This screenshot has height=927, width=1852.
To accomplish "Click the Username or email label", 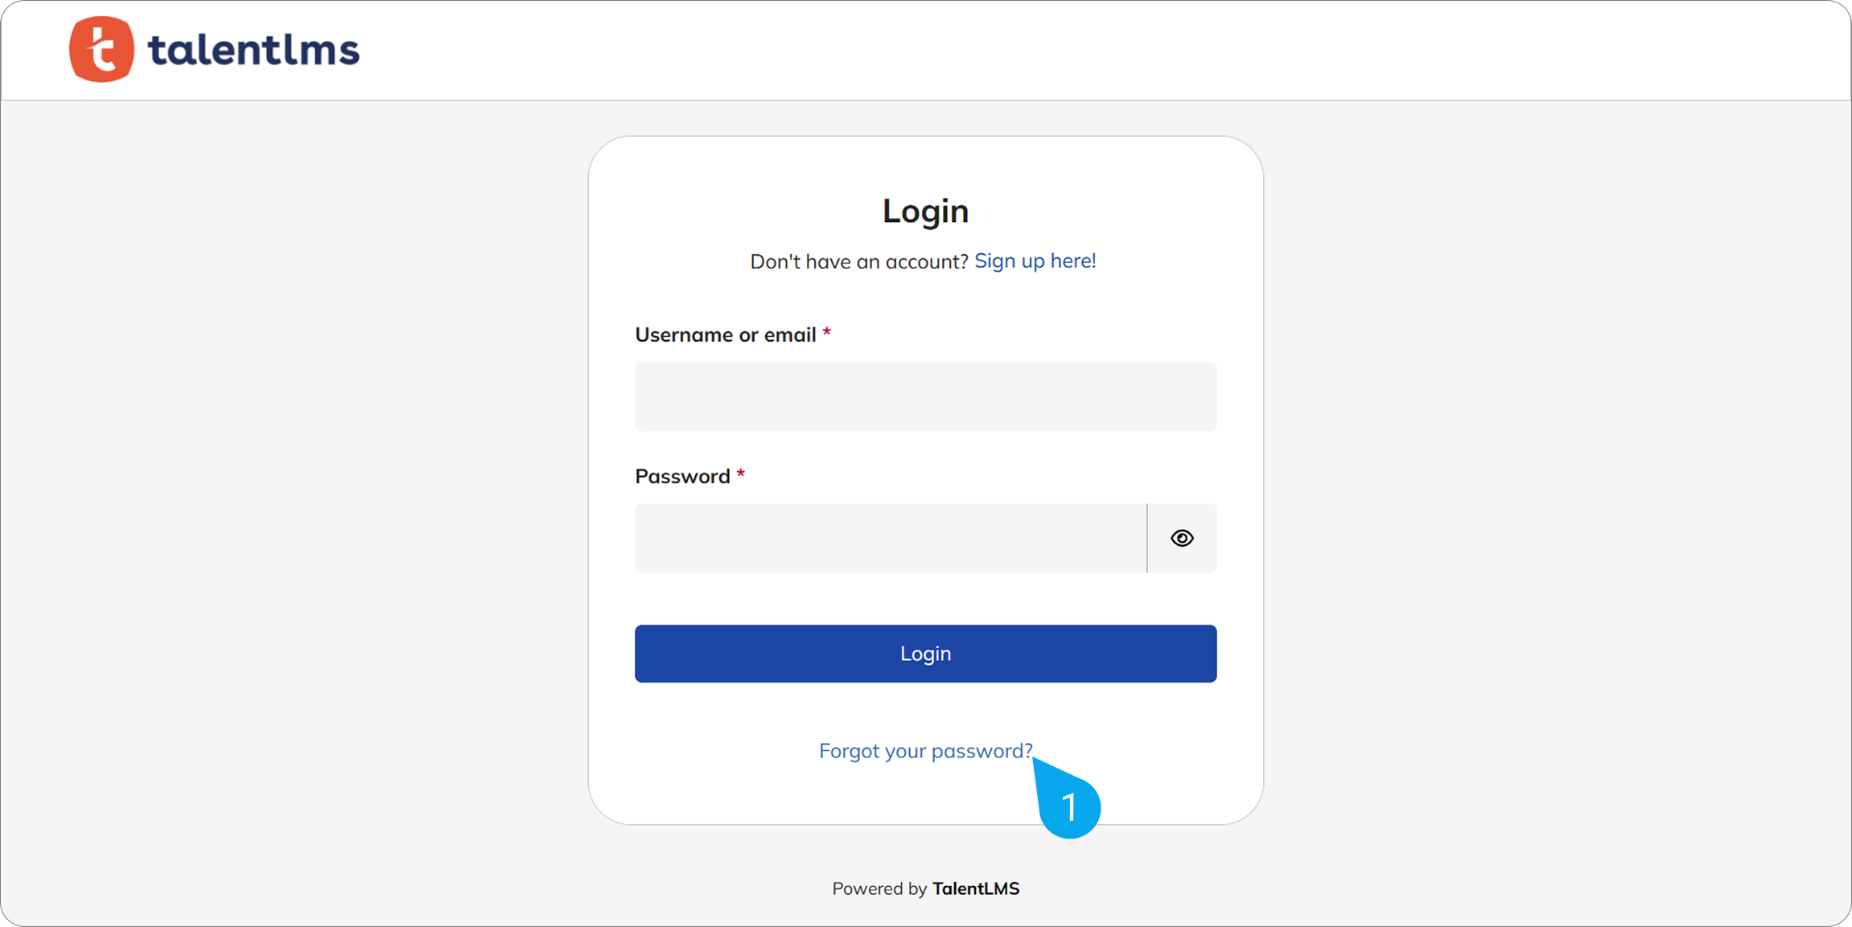I will (x=725, y=334).
